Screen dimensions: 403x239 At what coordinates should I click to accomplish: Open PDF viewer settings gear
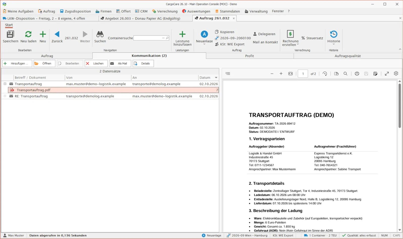click(396, 73)
